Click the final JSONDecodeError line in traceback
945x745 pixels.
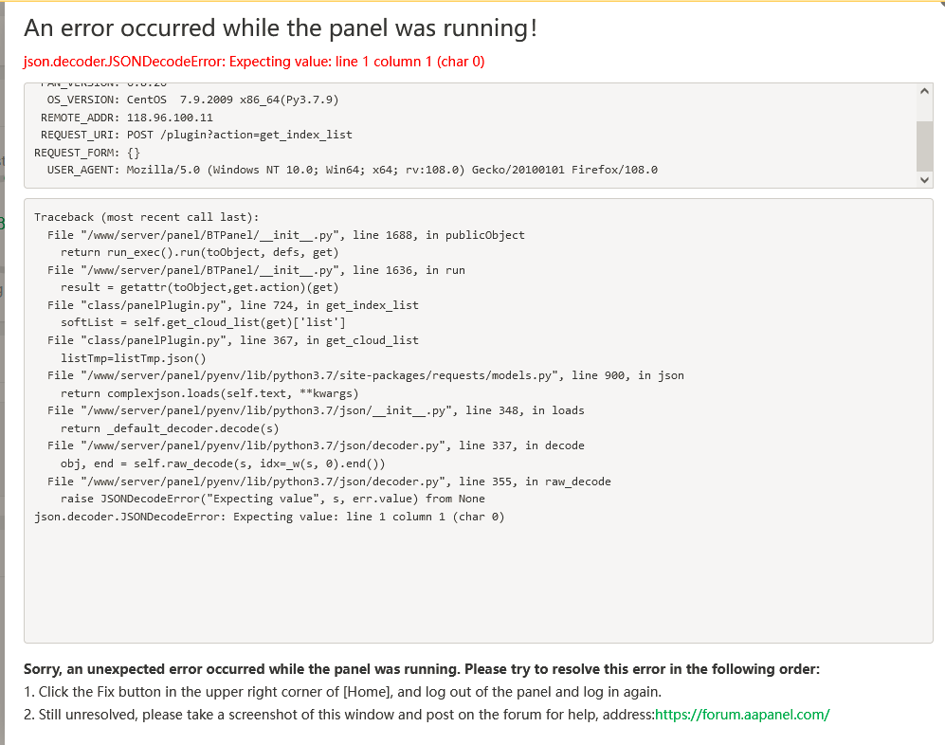(269, 517)
